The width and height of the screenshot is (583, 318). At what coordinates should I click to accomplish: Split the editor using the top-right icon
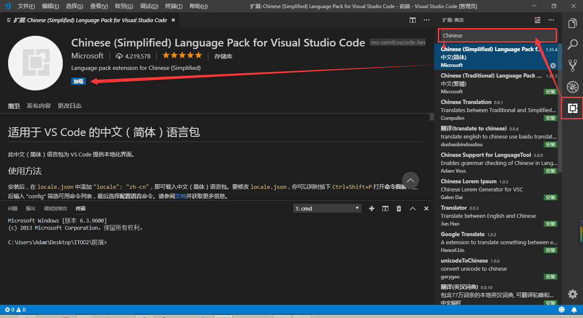[412, 20]
